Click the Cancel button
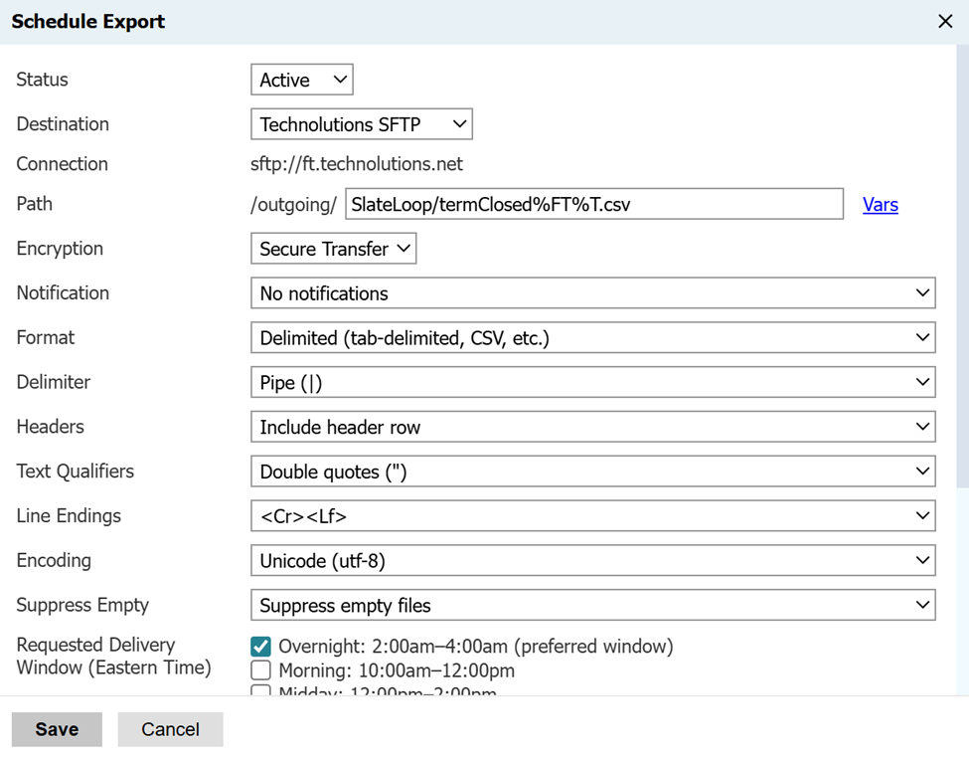Image resolution: width=969 pixels, height=760 pixels. (170, 729)
